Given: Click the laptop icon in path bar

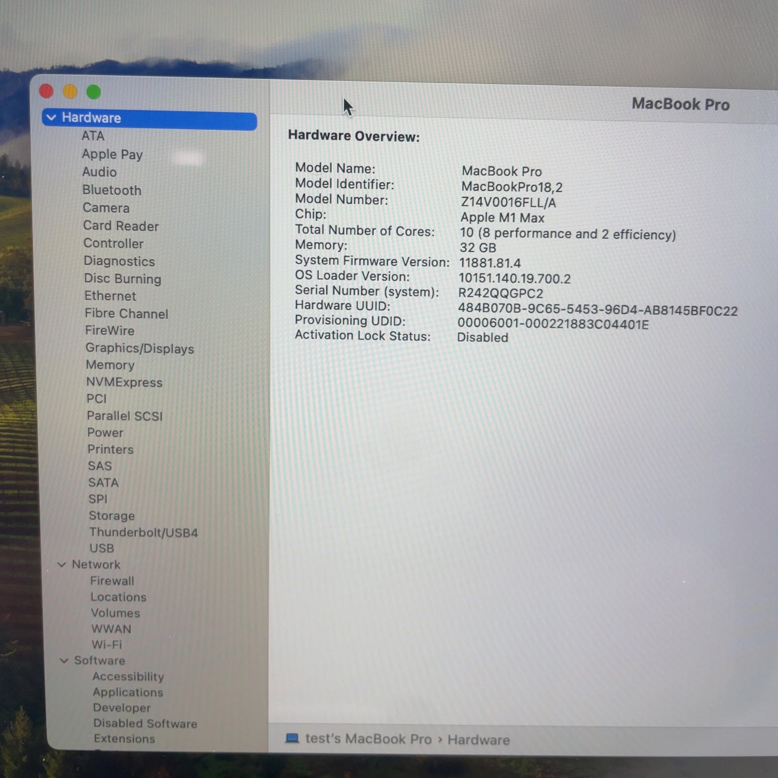Looking at the screenshot, I should 293,738.
